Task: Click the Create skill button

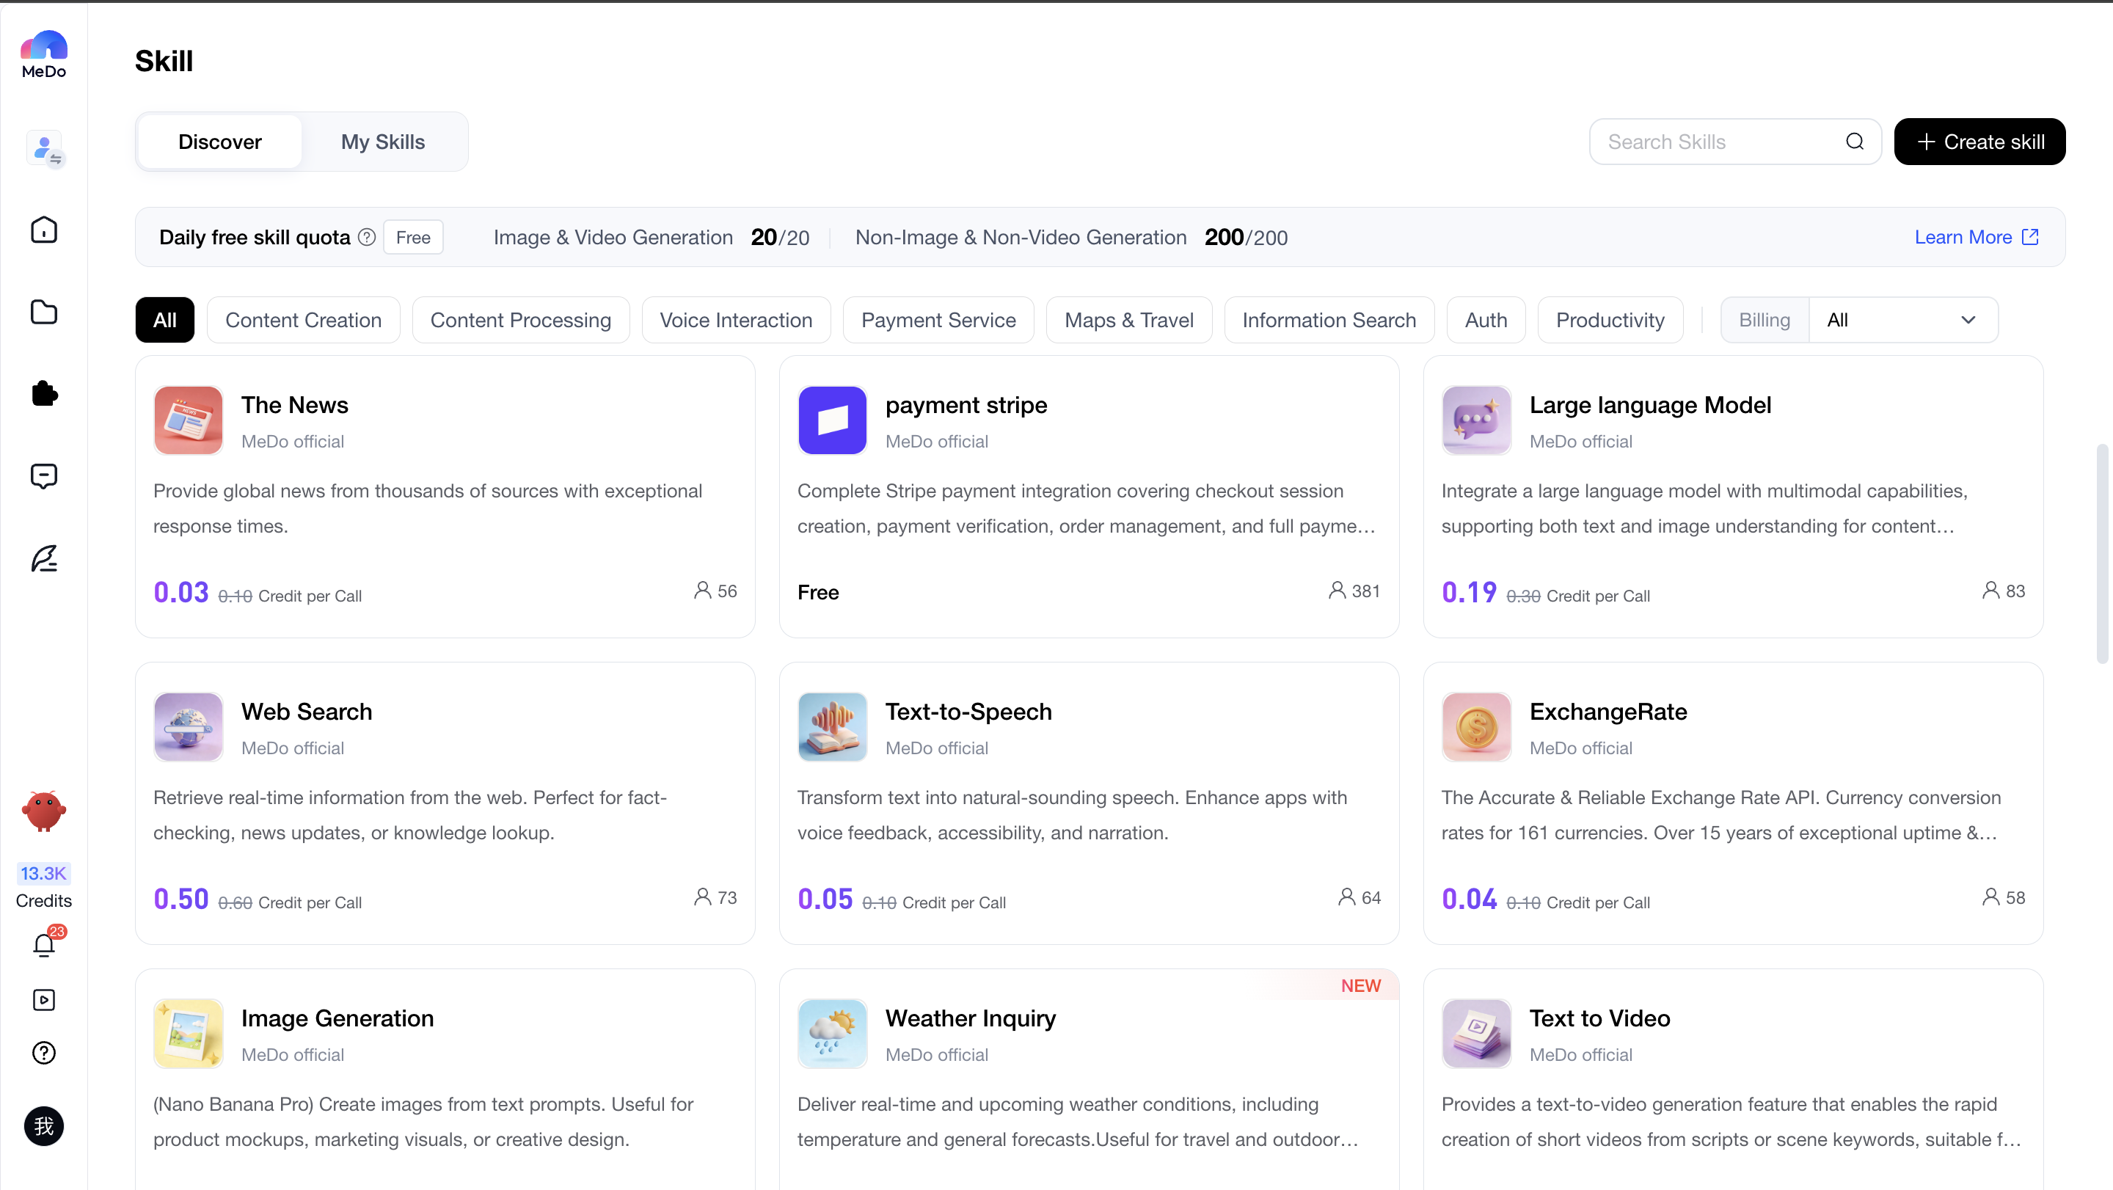Action: (1979, 142)
